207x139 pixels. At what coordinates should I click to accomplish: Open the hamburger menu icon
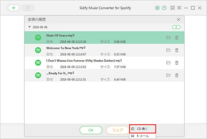tap(179, 8)
